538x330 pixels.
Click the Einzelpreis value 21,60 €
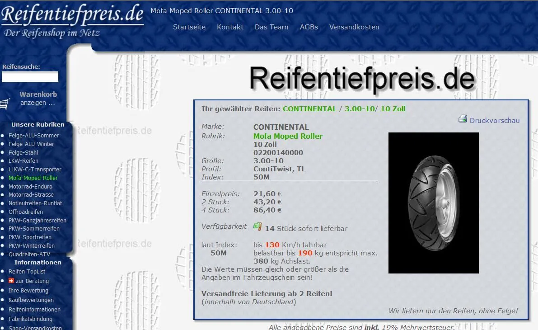coord(267,193)
